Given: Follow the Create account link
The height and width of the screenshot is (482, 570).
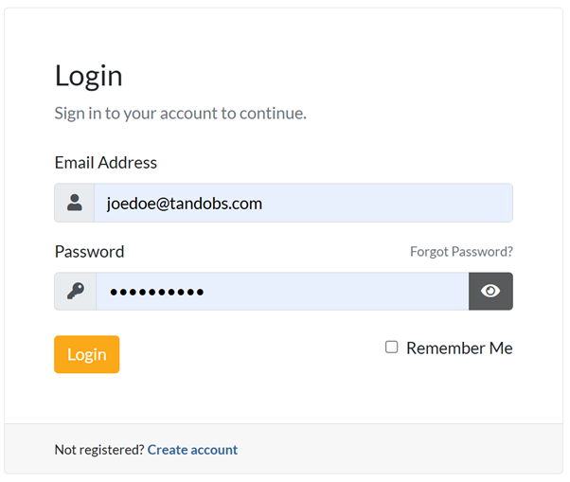Looking at the screenshot, I should tap(192, 450).
